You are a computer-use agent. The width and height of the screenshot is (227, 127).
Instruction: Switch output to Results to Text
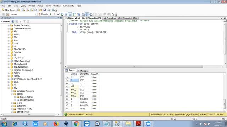coord(83,14)
